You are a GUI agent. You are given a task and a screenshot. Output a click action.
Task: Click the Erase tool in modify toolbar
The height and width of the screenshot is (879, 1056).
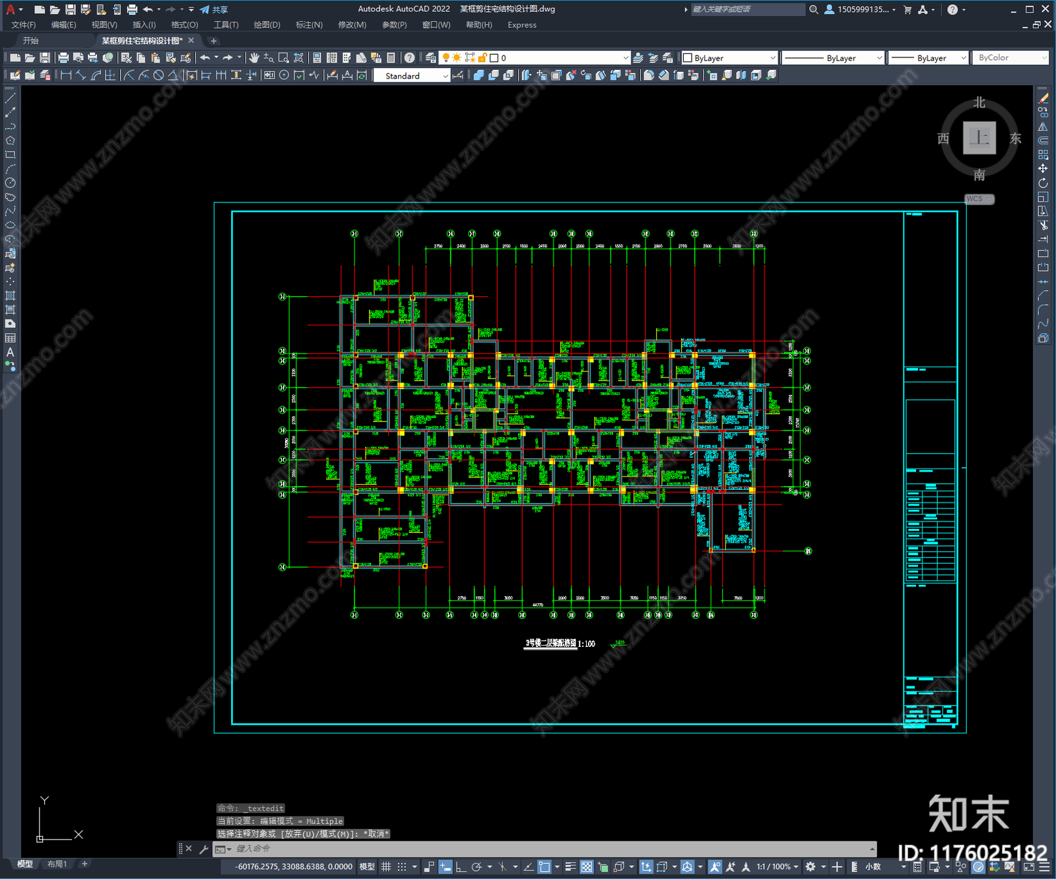point(1043,98)
